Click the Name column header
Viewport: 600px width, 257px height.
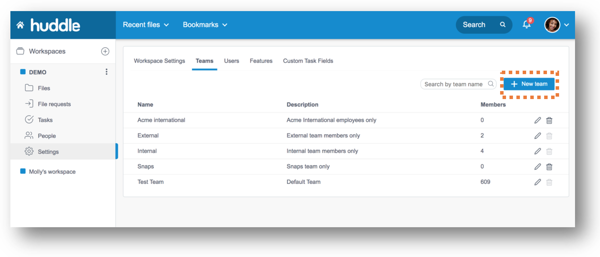[145, 105]
